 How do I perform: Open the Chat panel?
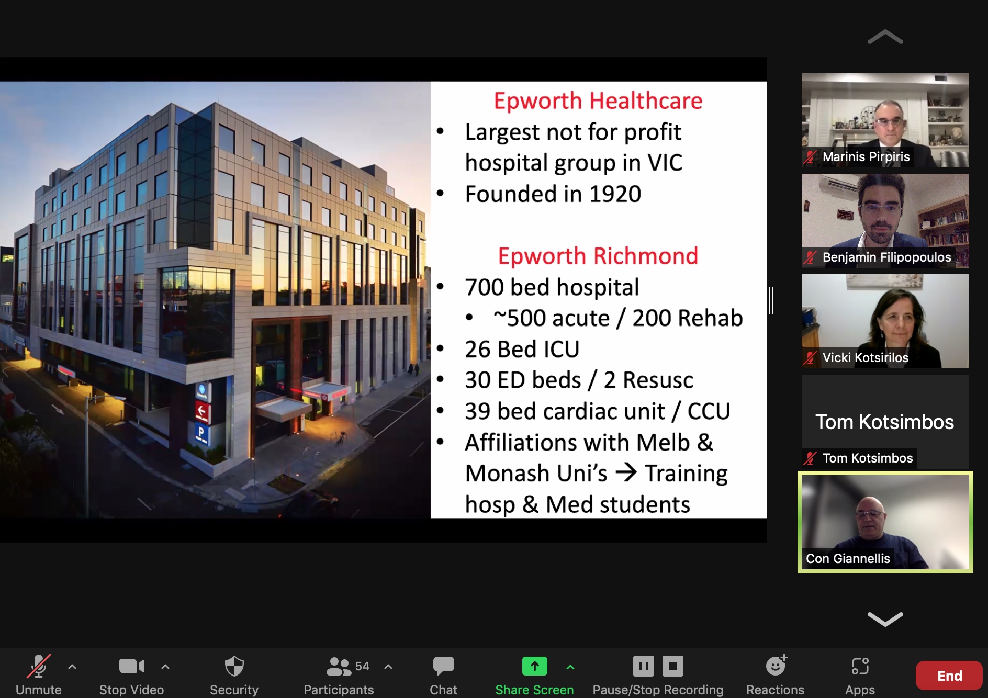(443, 667)
